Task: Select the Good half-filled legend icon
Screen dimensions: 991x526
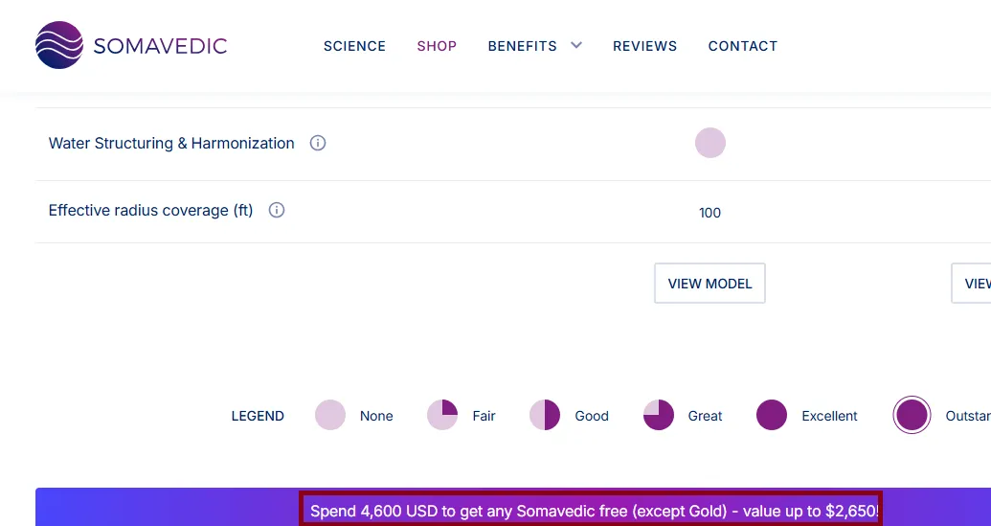Action: click(x=545, y=416)
